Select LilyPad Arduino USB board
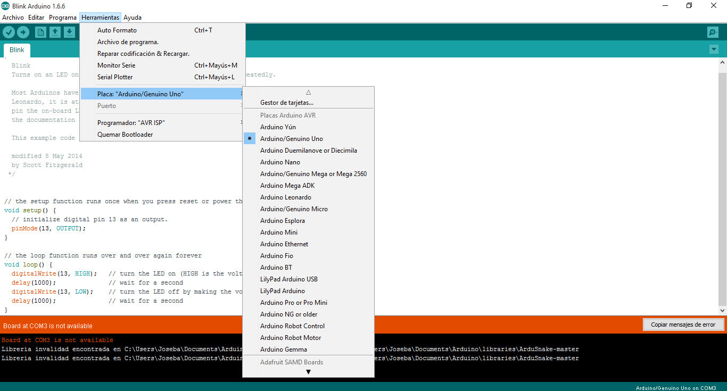 (x=308, y=279)
